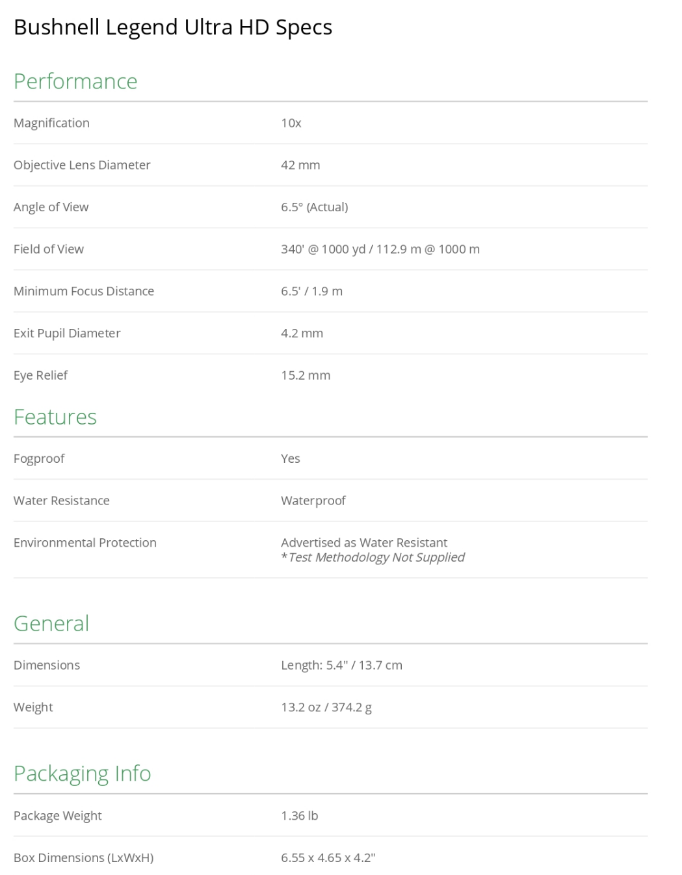
Task: Select the 4.2 mm exit pupil value
Action: 302,333
